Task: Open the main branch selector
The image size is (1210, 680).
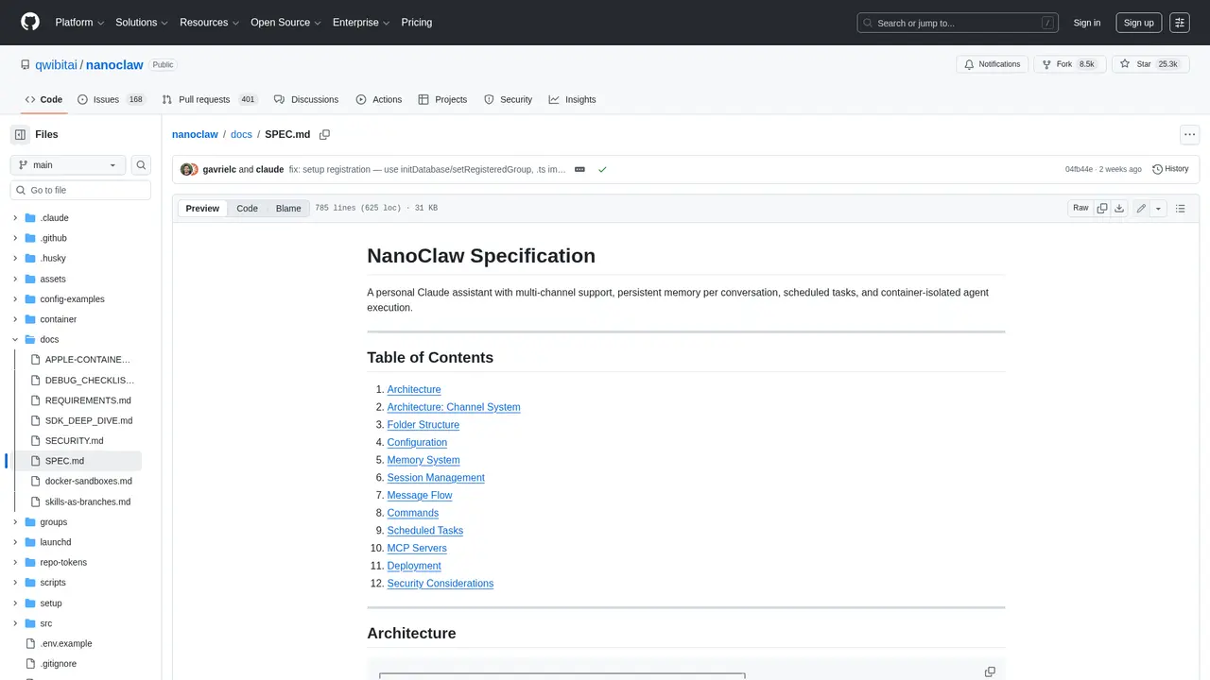Action: (68, 165)
